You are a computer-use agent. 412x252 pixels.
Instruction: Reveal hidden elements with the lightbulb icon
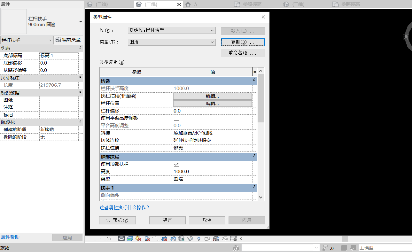(x=198, y=239)
